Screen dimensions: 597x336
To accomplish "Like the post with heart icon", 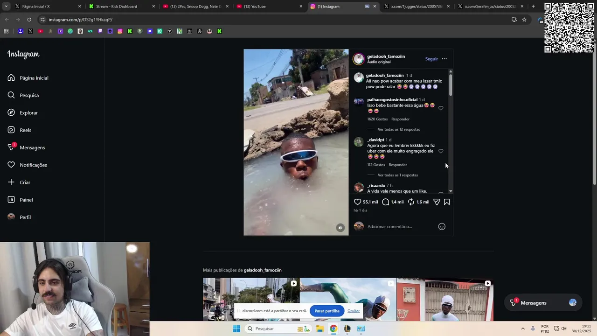I will (x=357, y=202).
